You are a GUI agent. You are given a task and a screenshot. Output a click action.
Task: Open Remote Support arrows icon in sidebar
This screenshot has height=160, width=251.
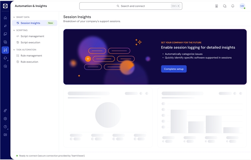point(5,26)
